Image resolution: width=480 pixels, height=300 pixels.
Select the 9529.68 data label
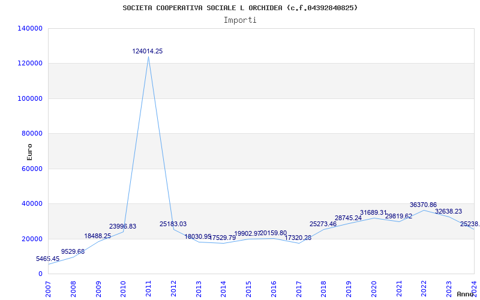[x=73, y=251]
